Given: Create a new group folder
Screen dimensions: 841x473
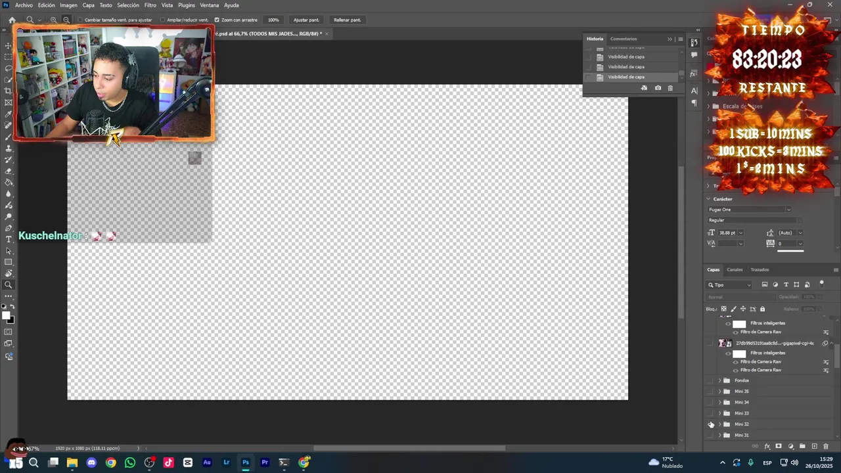Looking at the screenshot, I should pos(802,447).
